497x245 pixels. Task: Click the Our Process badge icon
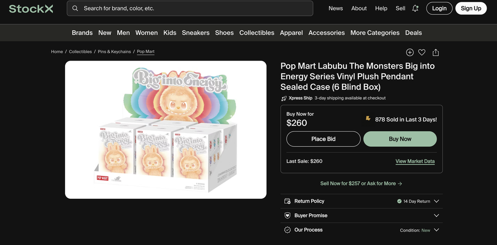(287, 230)
